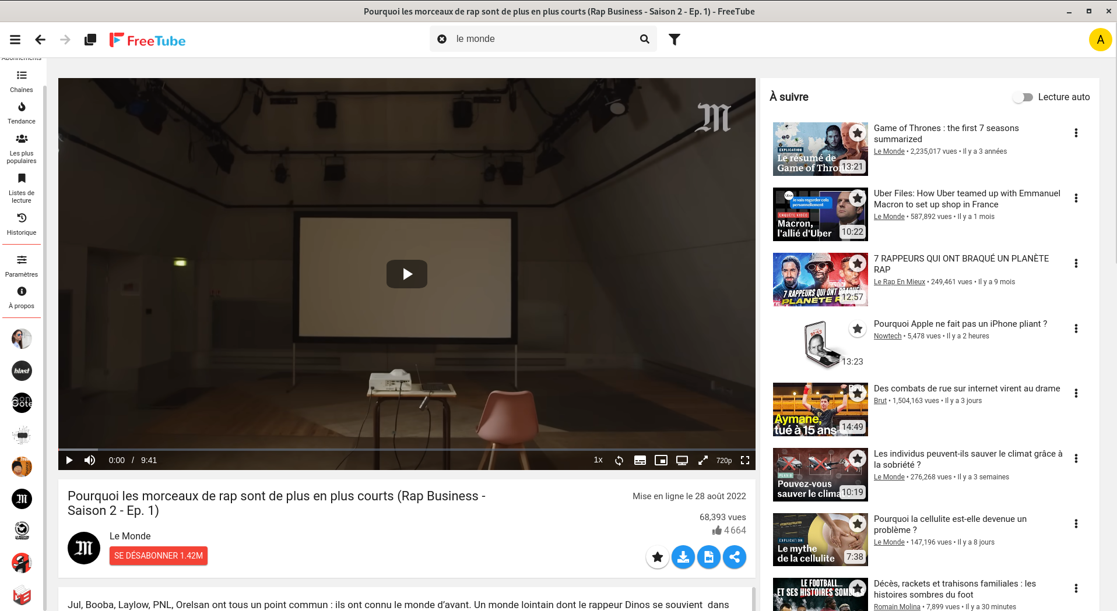Screen dimensions: 1117x611
Task: Open À propos in the sidebar
Action: (x=22, y=298)
